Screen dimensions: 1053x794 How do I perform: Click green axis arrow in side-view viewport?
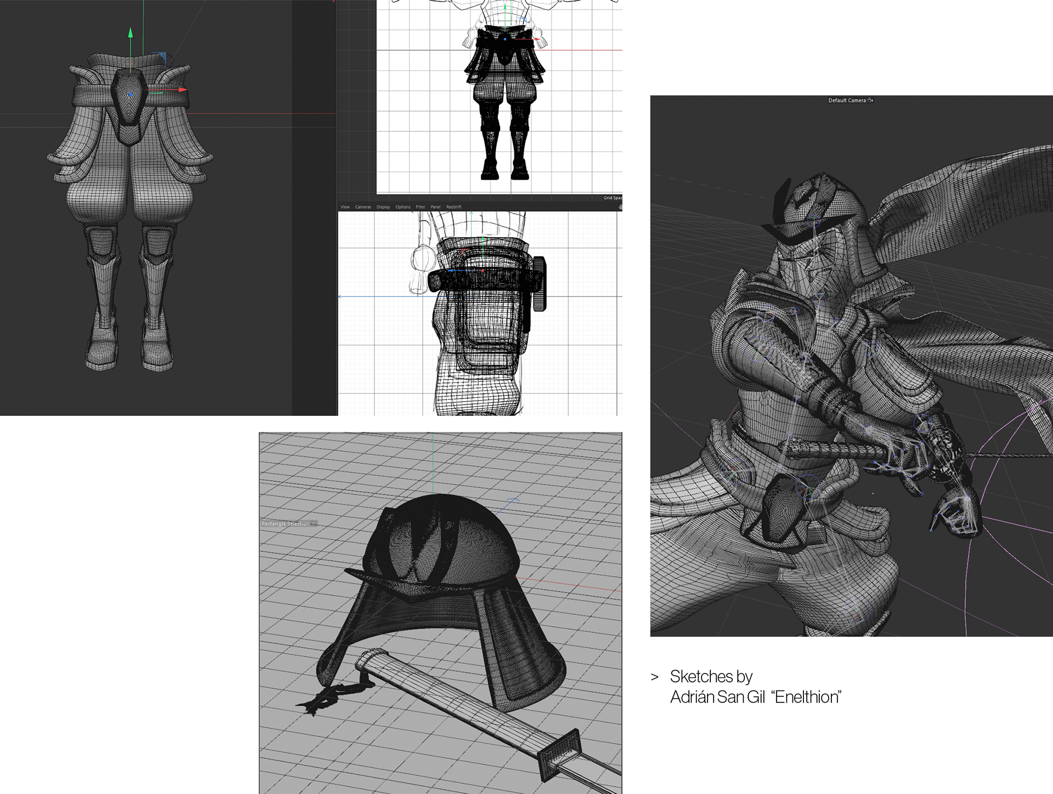click(x=483, y=239)
